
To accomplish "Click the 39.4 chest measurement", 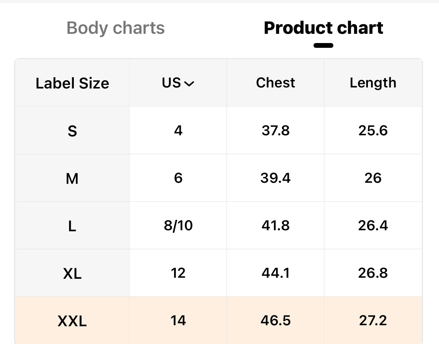I will [x=275, y=178].
